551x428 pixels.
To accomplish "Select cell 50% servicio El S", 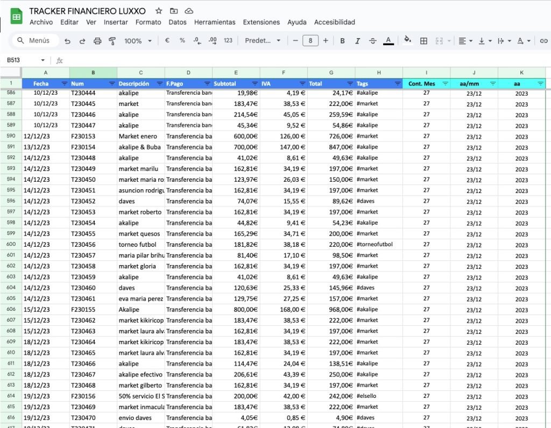I will (141, 396).
